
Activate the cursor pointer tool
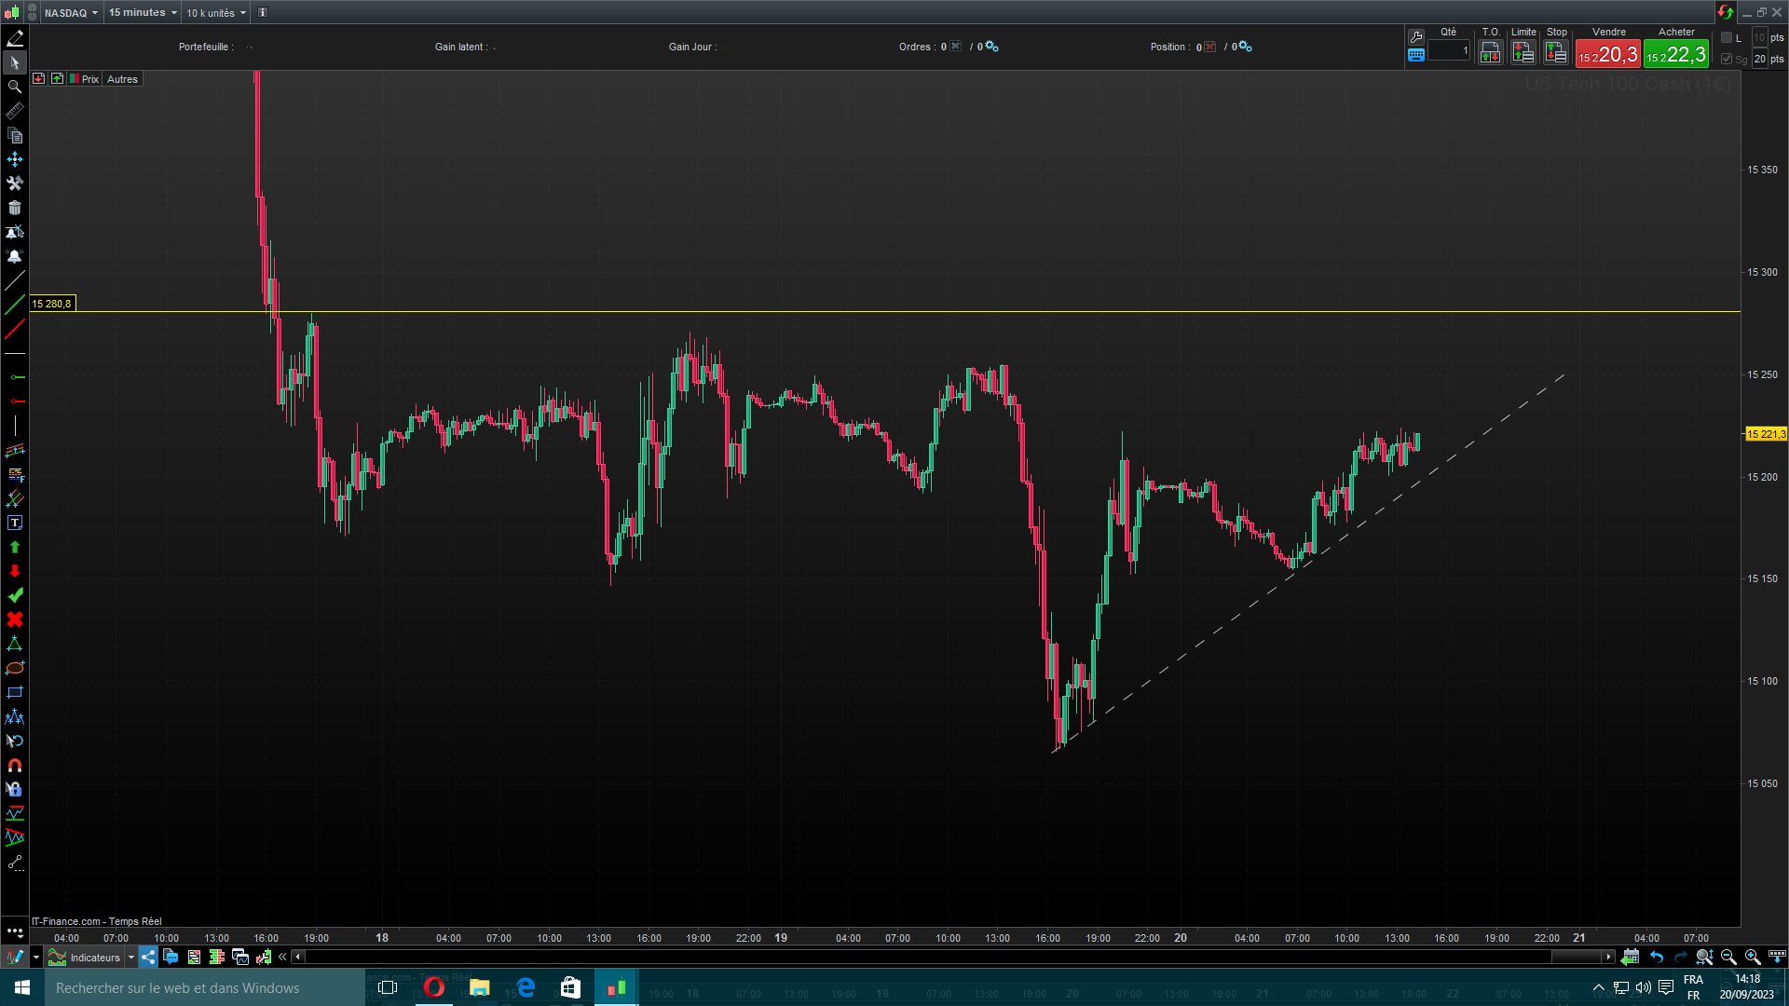tap(15, 62)
